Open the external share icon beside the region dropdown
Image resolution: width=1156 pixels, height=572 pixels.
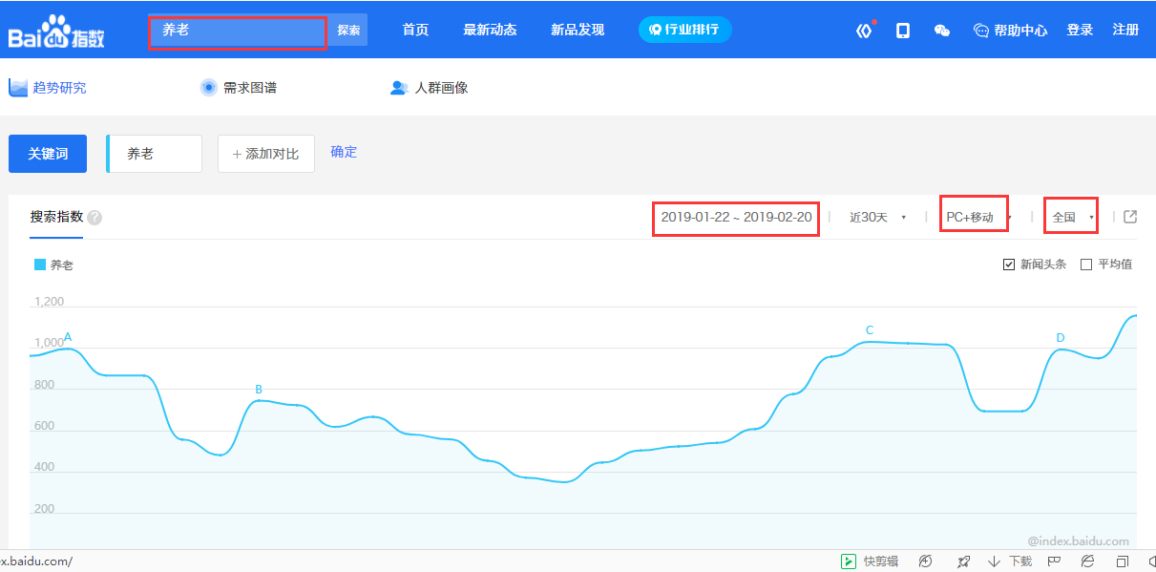[x=1129, y=217]
